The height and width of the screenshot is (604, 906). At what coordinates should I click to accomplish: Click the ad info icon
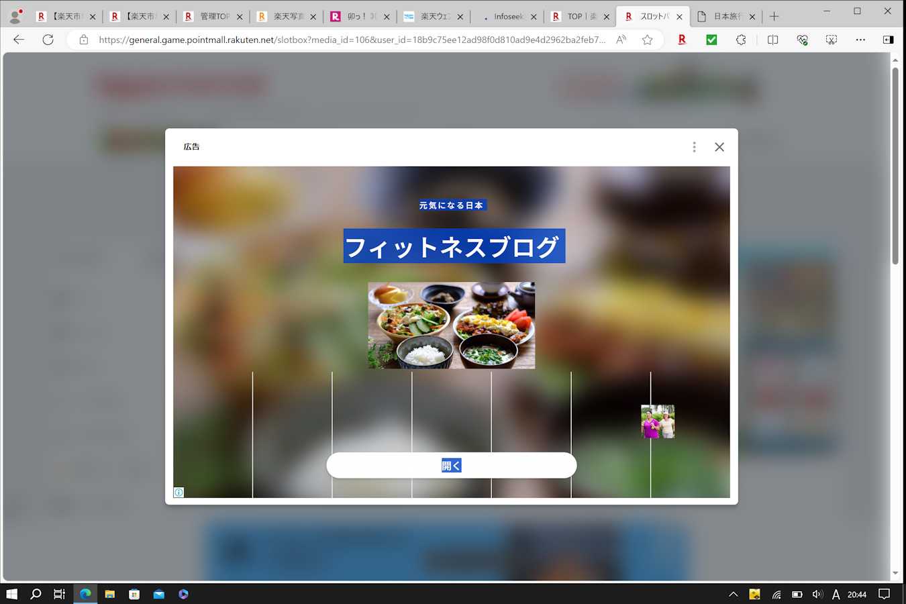coord(179,493)
